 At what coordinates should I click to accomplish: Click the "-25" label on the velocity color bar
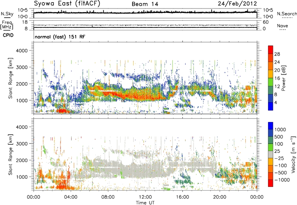pos(280,158)
